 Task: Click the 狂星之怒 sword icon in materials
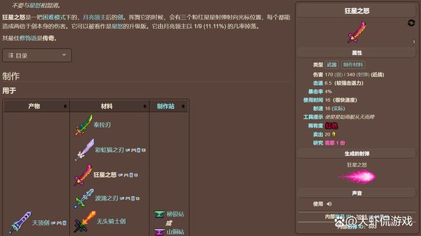coord(84,175)
